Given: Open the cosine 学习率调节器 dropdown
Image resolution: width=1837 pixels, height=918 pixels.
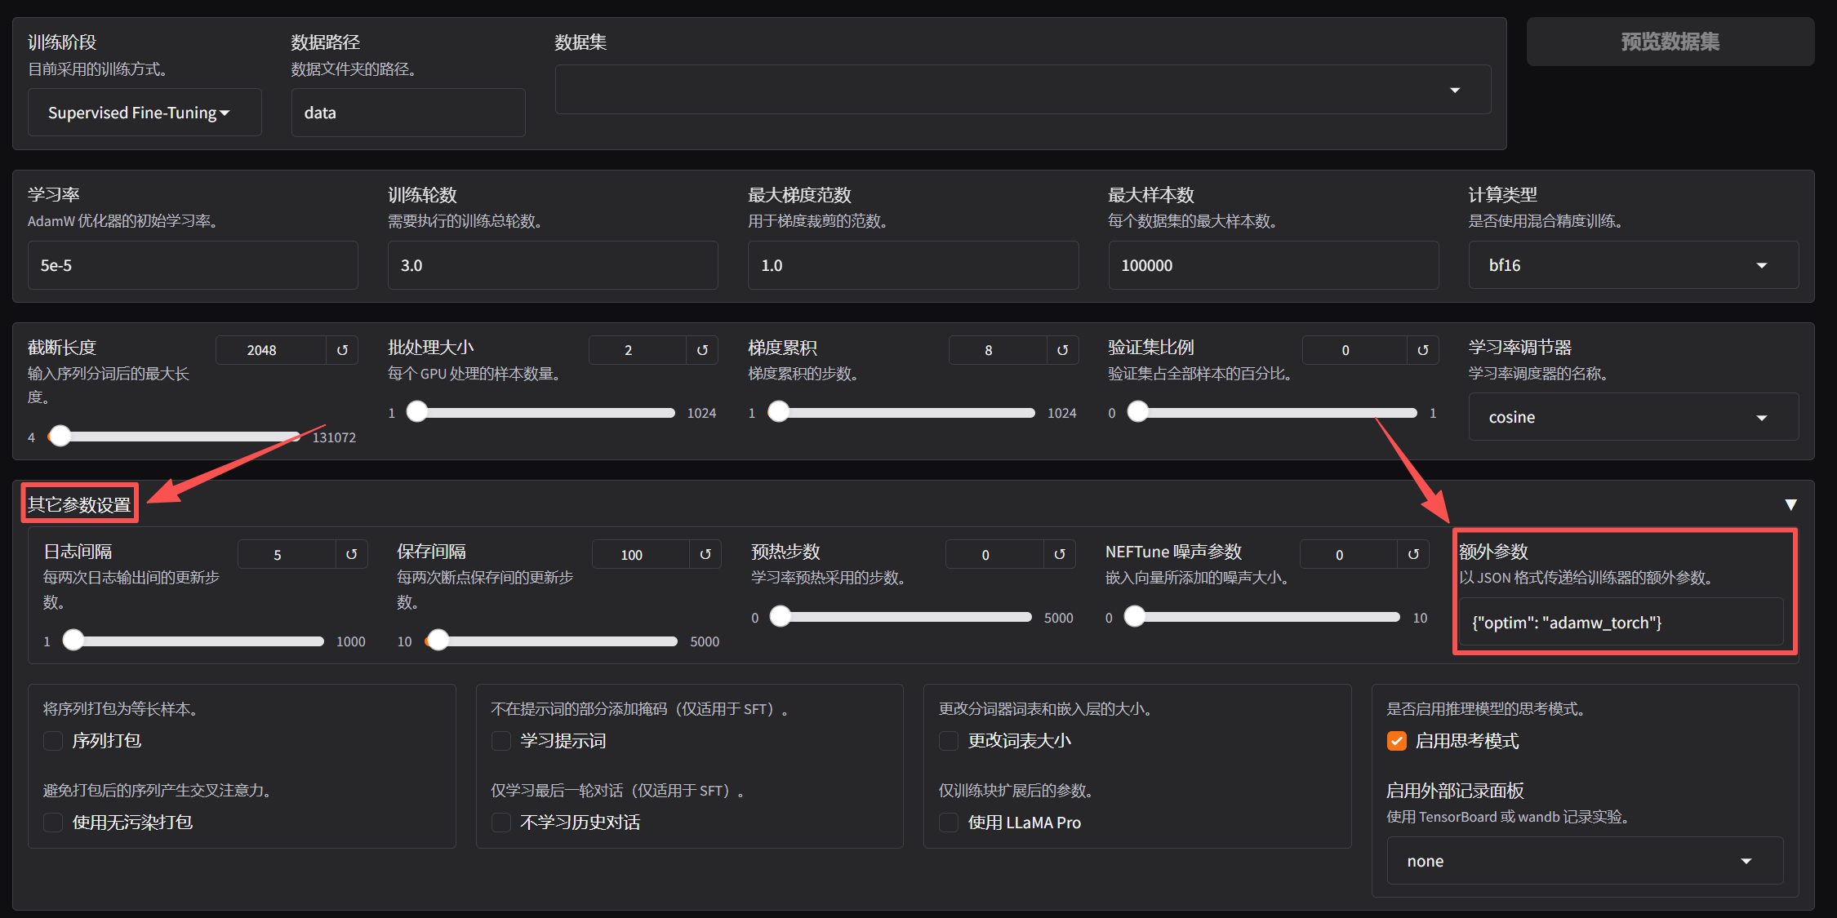Looking at the screenshot, I should (x=1633, y=417).
